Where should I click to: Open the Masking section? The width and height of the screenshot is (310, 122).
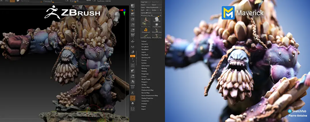click(x=144, y=68)
